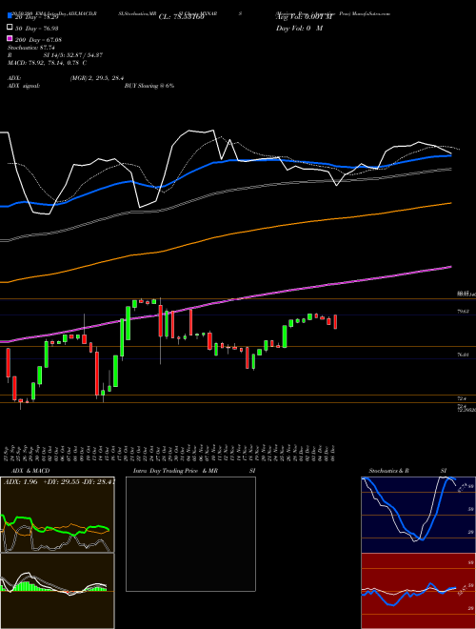476x629 pixels.
Task: Click the empty Intra Day Trading Price chart box
Action: [190, 534]
